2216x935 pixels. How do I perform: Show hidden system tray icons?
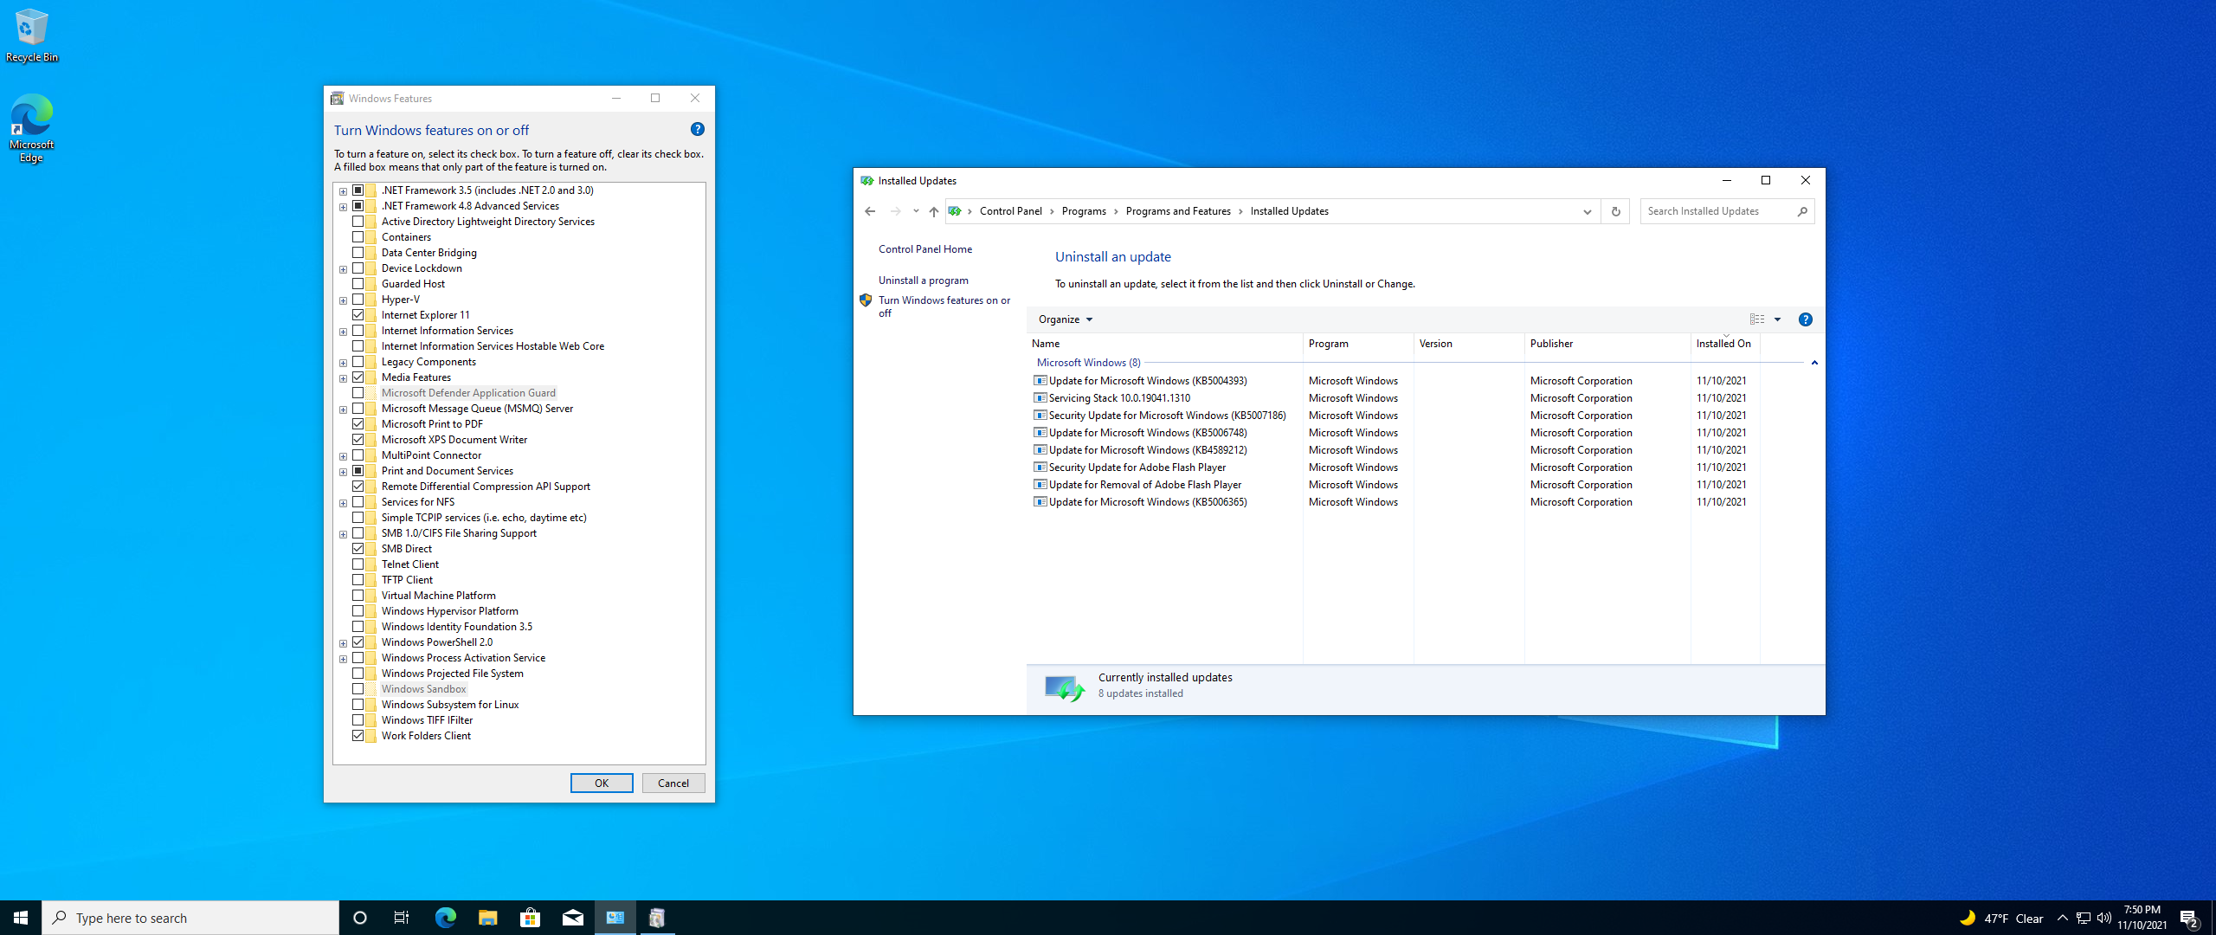[2062, 918]
